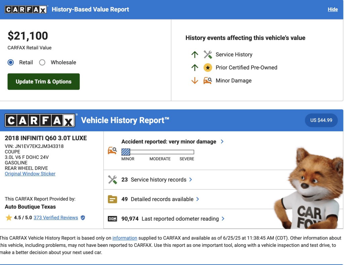344x265 pixels.
Task: Click the large CARFAX logo in Vehicle History Report header
Action: [40, 121]
